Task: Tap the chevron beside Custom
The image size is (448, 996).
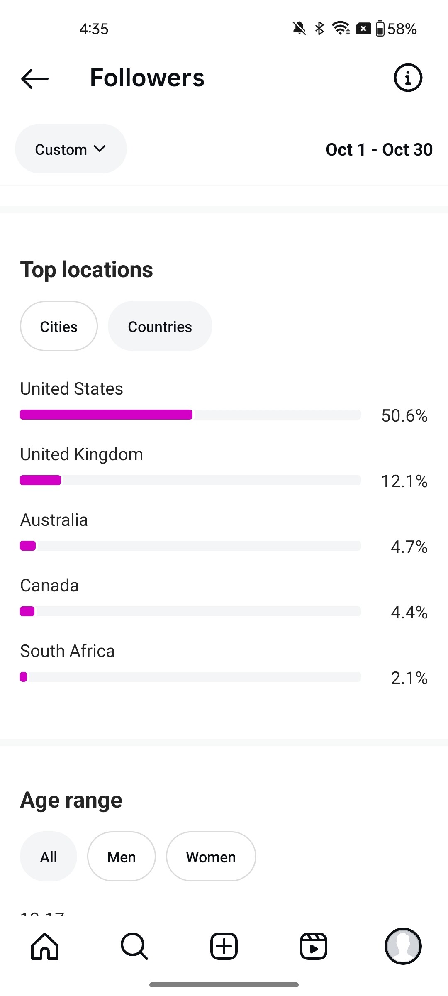Action: 100,149
